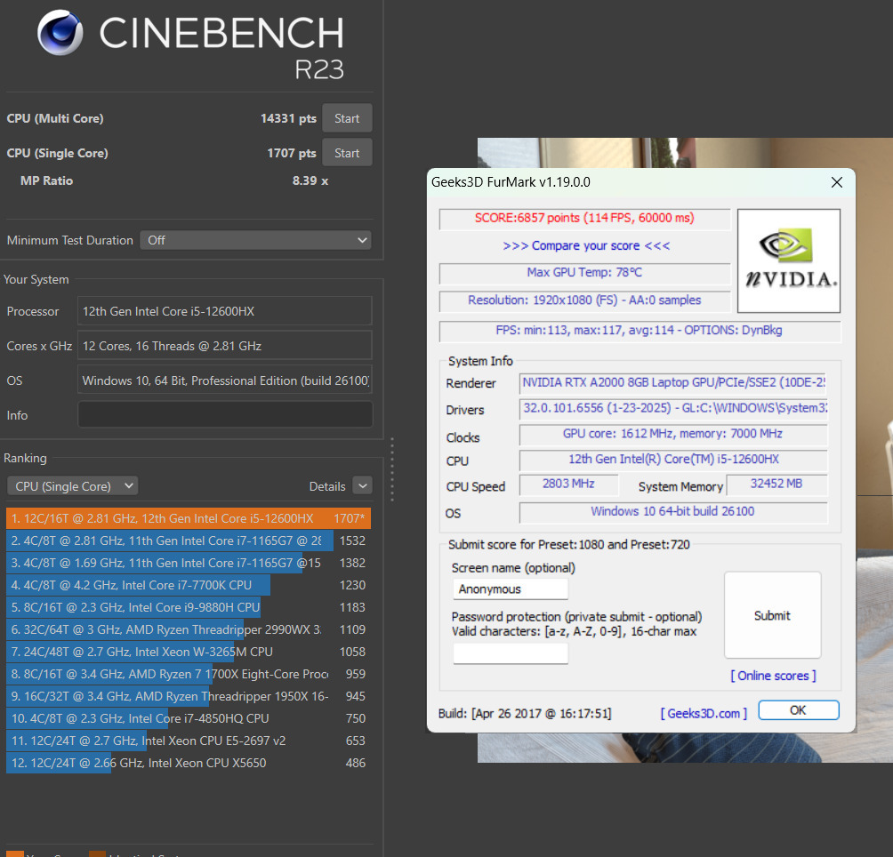Click the Compare your score link

[586, 246]
